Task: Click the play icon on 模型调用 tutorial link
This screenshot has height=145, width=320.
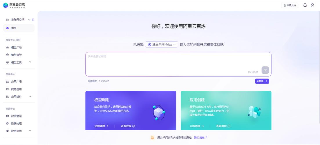Action: tap(134, 126)
